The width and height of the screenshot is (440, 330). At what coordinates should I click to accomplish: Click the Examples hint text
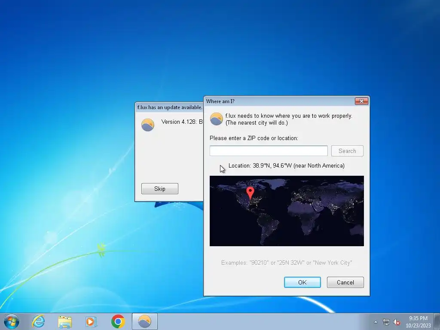click(287, 263)
